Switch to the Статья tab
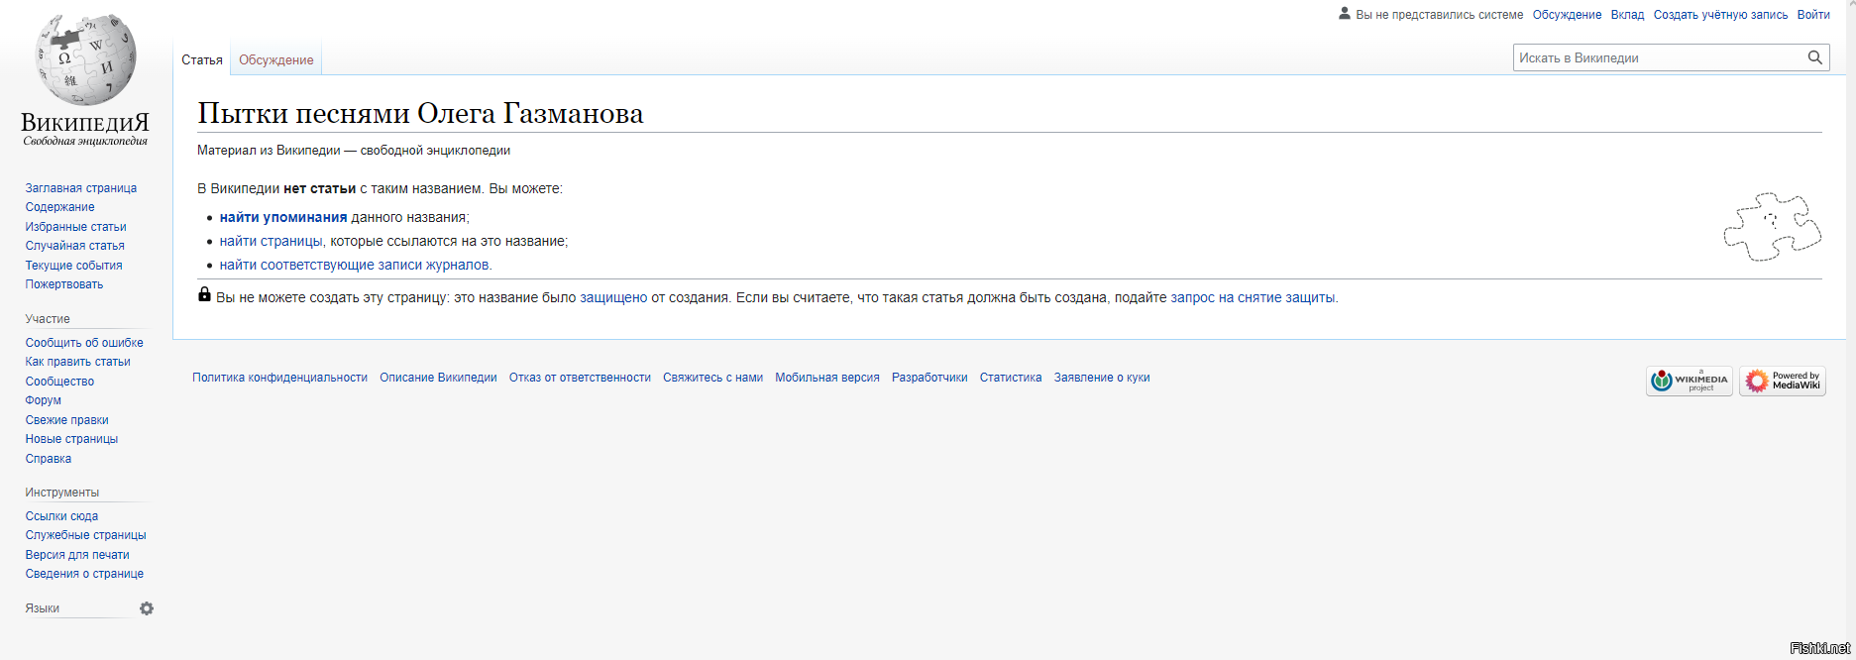 202,59
